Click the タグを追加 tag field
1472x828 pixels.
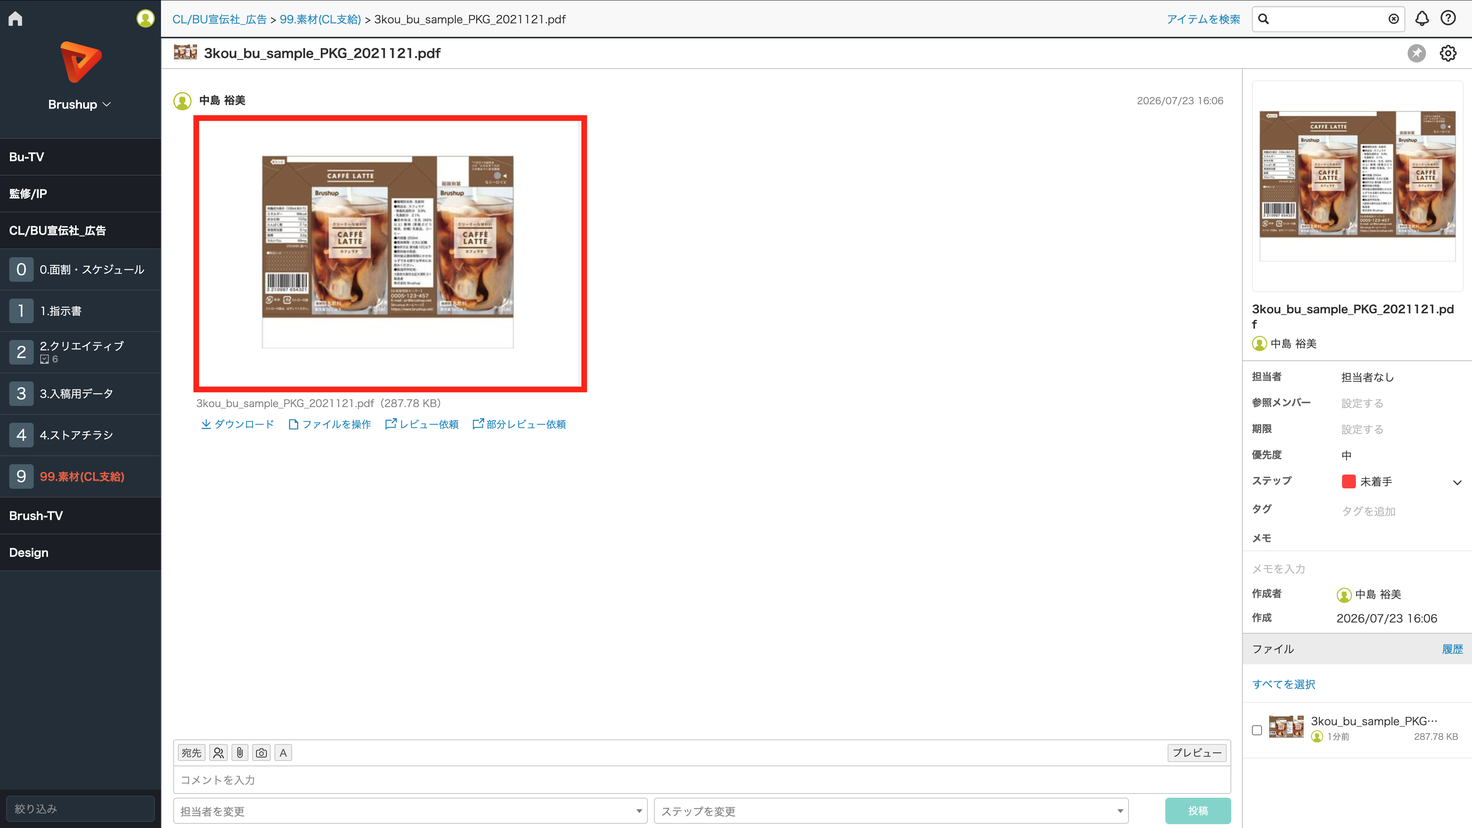tap(1368, 511)
